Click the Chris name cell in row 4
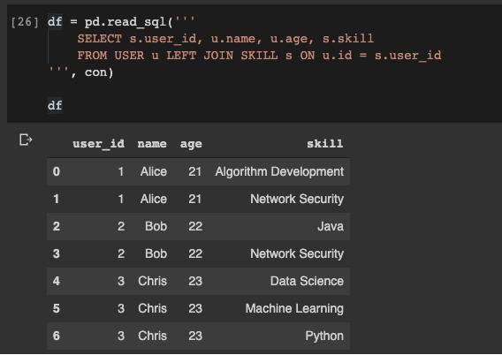This screenshot has height=355, width=502. coord(152,281)
